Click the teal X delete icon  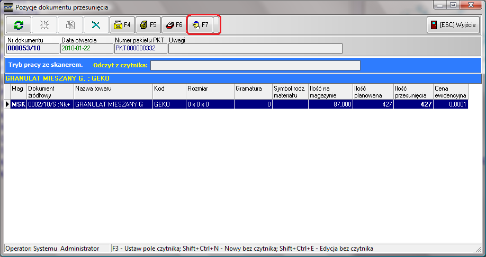[x=96, y=25]
